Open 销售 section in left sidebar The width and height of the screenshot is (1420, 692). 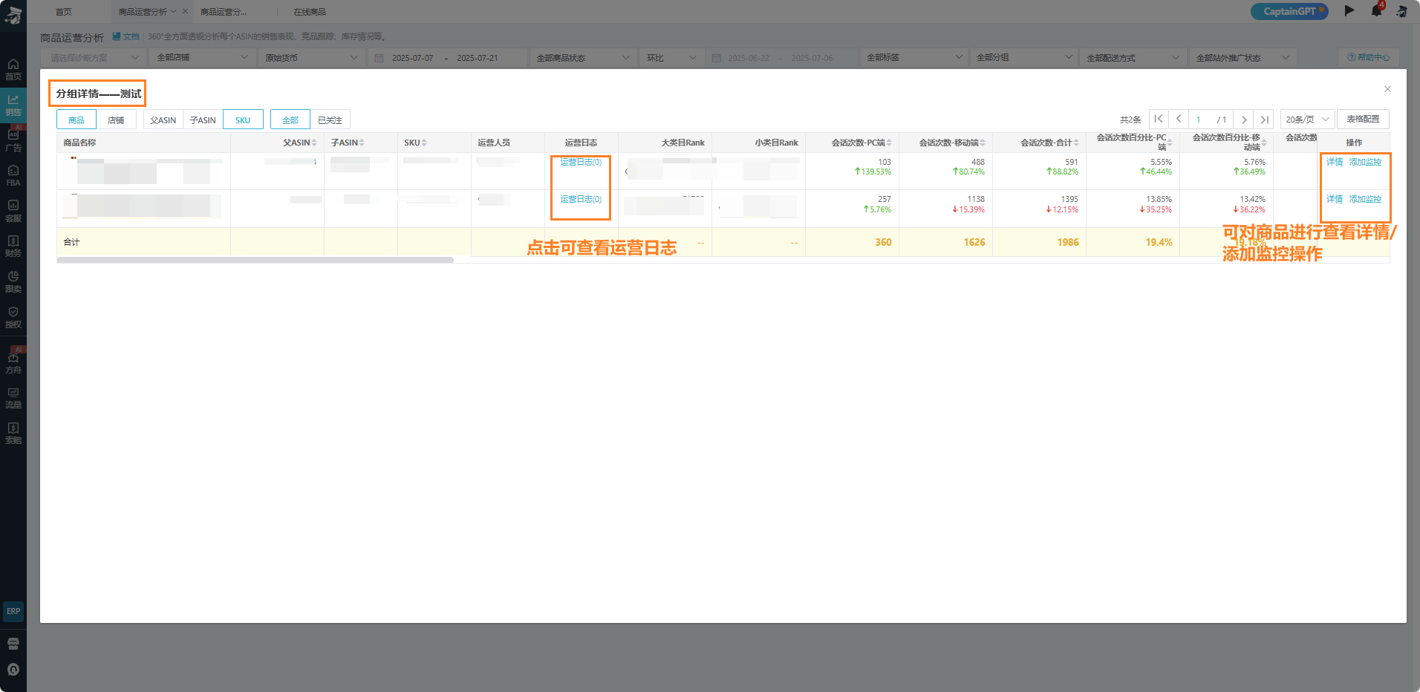pyautogui.click(x=13, y=105)
